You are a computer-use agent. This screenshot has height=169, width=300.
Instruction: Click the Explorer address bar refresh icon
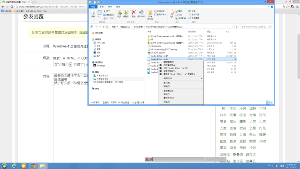236,27
